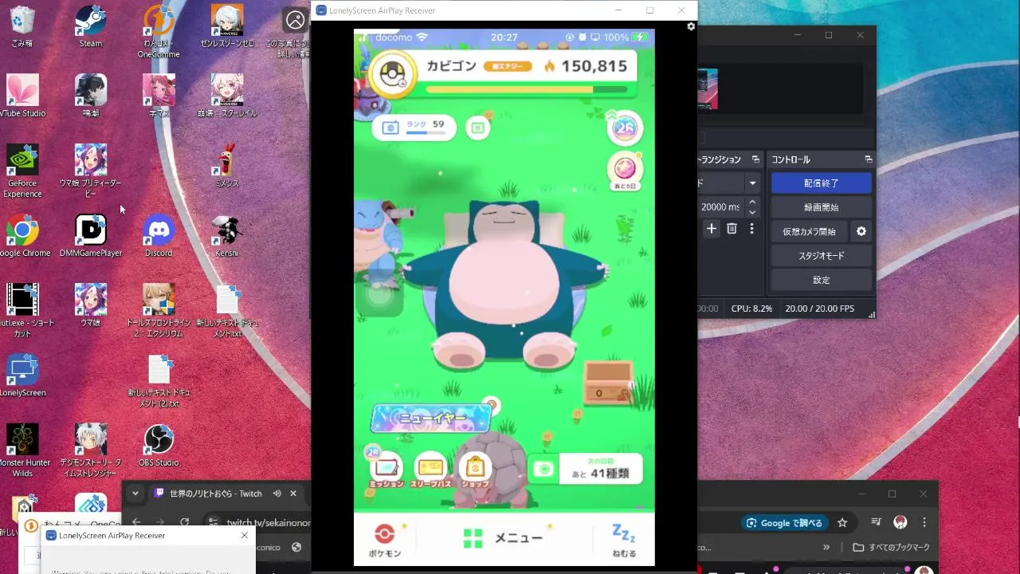Open the ウマ娘 プリティーダービー shortcut
The height and width of the screenshot is (574, 1020).
point(91,171)
